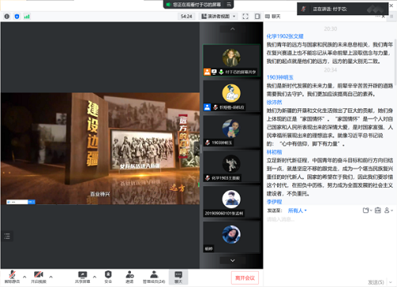This screenshot has width=397, height=287.
Task: Turn on the camera video
Action: point(39,277)
